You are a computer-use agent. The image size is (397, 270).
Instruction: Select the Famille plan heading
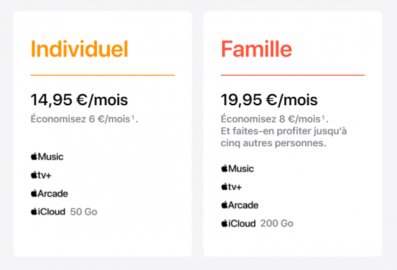[x=257, y=49]
